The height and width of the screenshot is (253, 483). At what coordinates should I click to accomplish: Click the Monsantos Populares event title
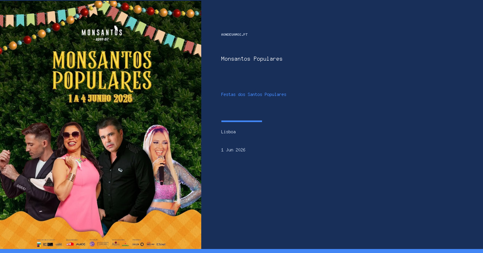click(252, 59)
